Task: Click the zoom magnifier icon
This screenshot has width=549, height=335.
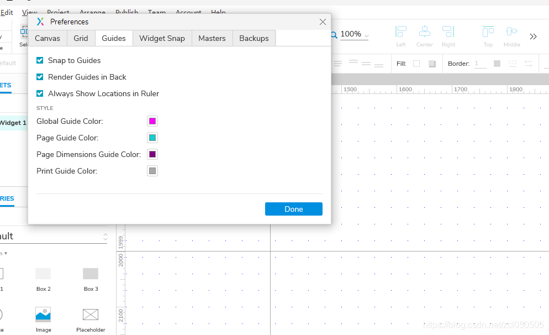Action: (334, 35)
